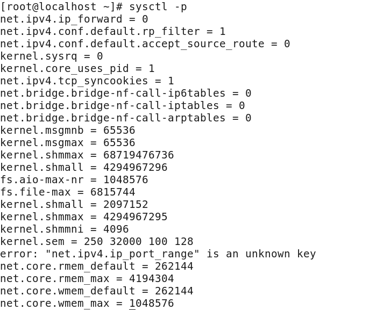
Task: Click the bridge-nf-call-arptables line
Action: 126,118
